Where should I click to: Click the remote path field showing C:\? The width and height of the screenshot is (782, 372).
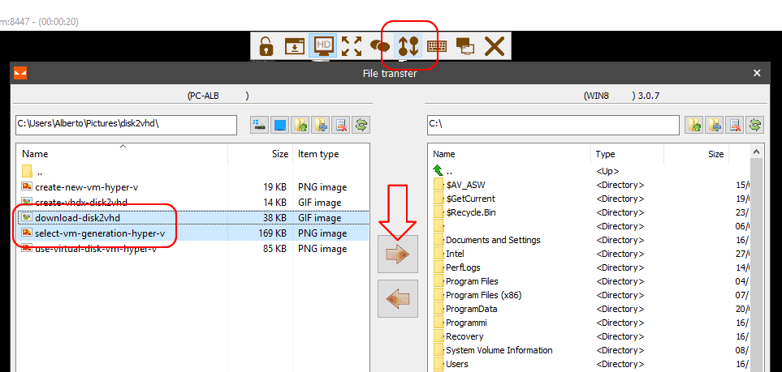553,125
